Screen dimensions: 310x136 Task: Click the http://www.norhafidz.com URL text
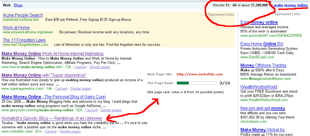(200, 74)
